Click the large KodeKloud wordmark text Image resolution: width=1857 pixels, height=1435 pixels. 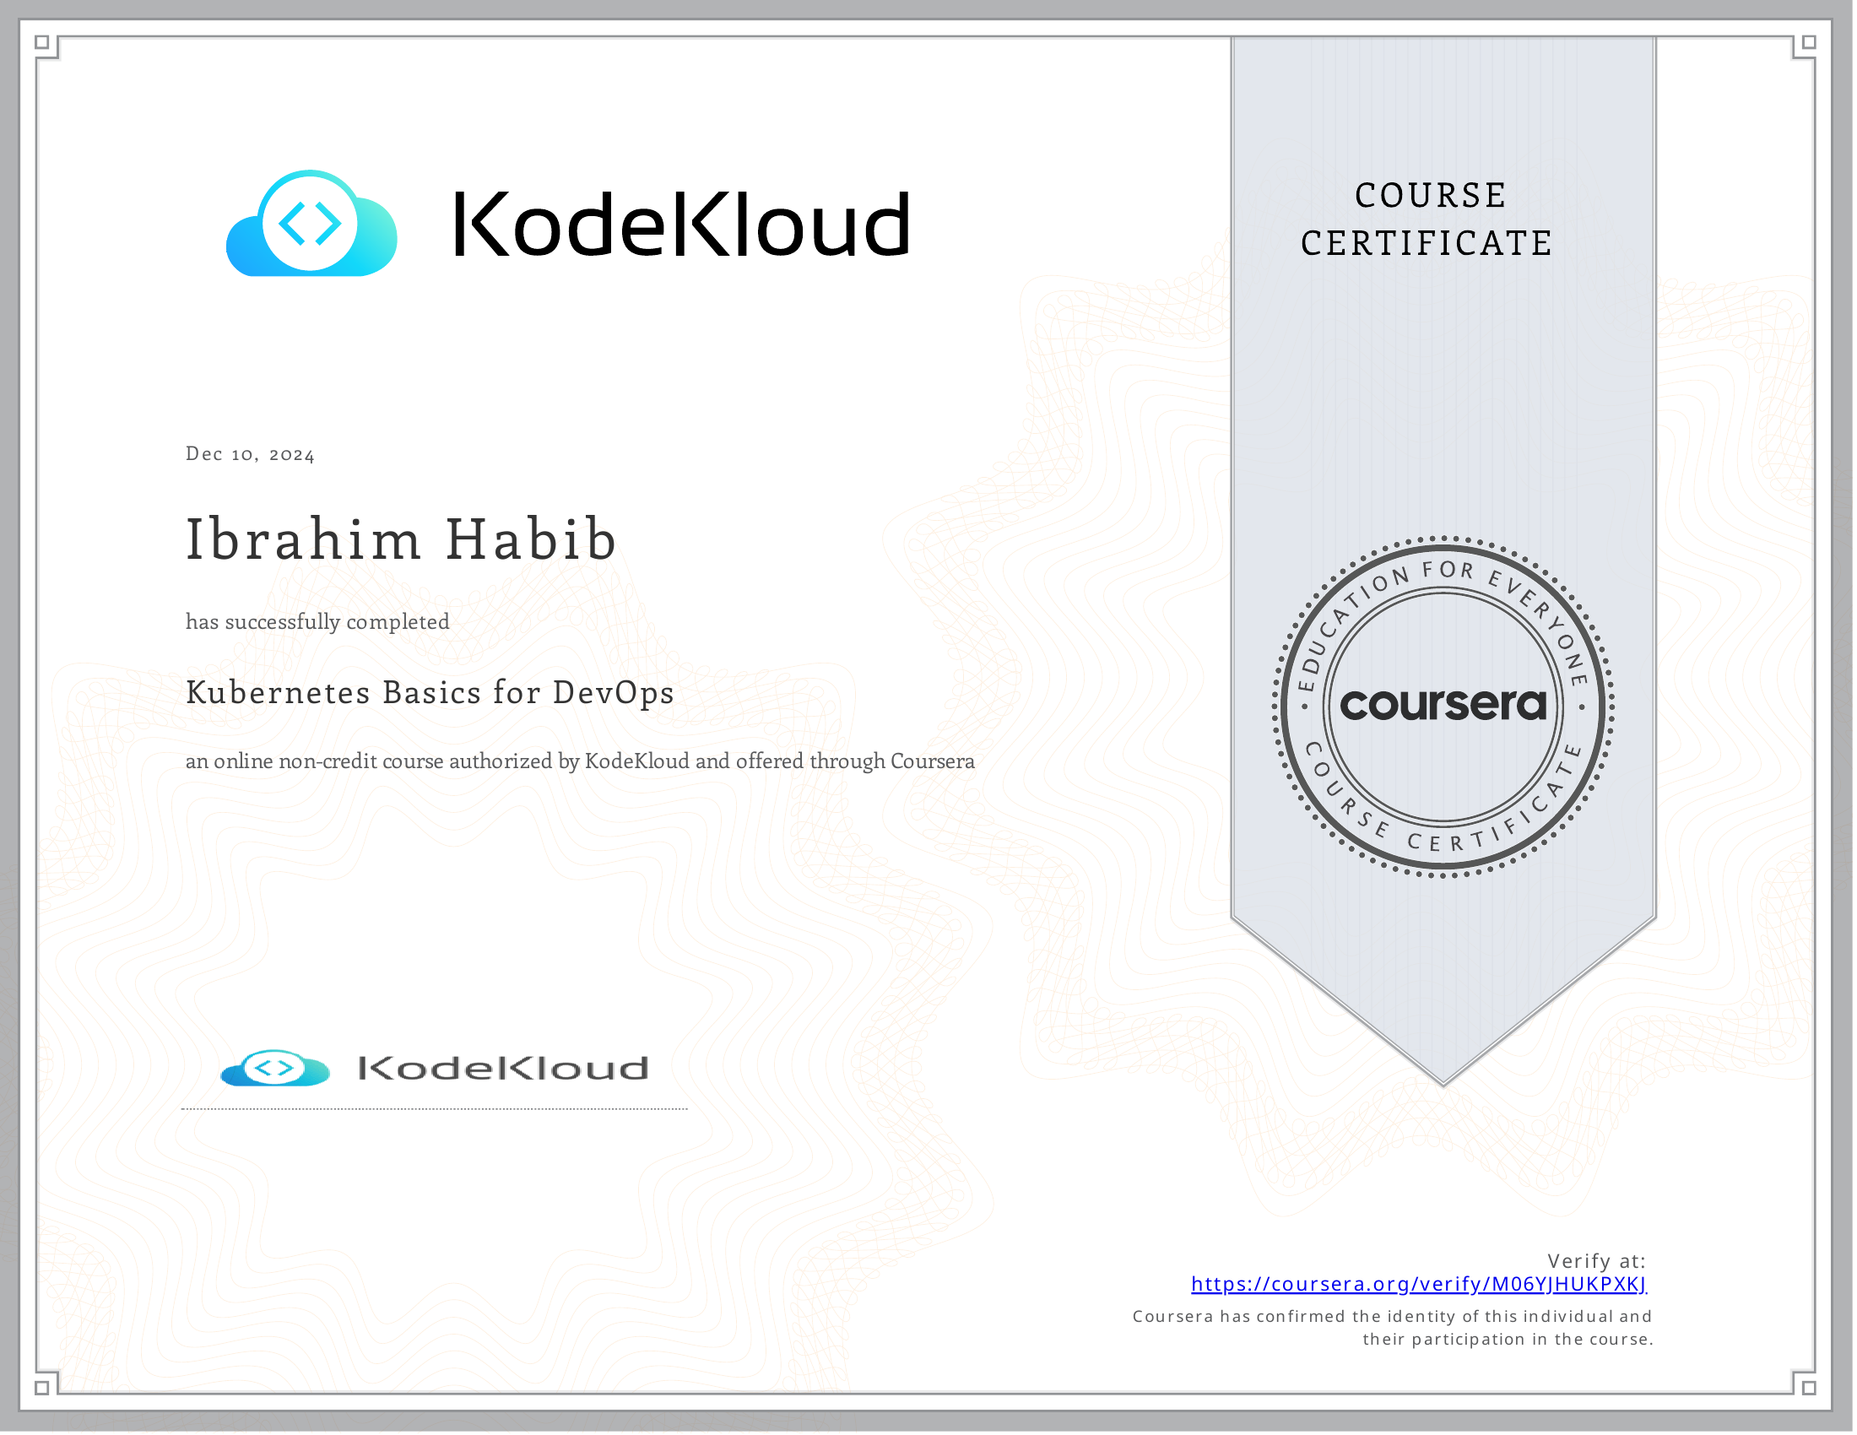coord(681,225)
